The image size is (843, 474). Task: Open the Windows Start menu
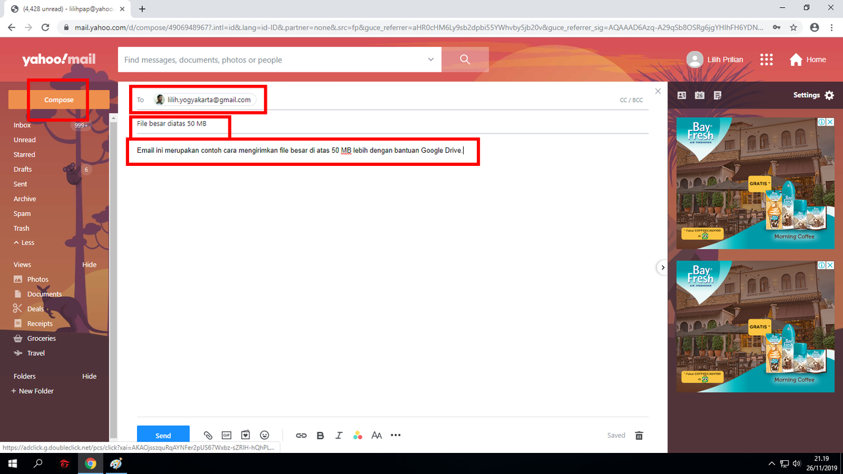pyautogui.click(x=12, y=463)
